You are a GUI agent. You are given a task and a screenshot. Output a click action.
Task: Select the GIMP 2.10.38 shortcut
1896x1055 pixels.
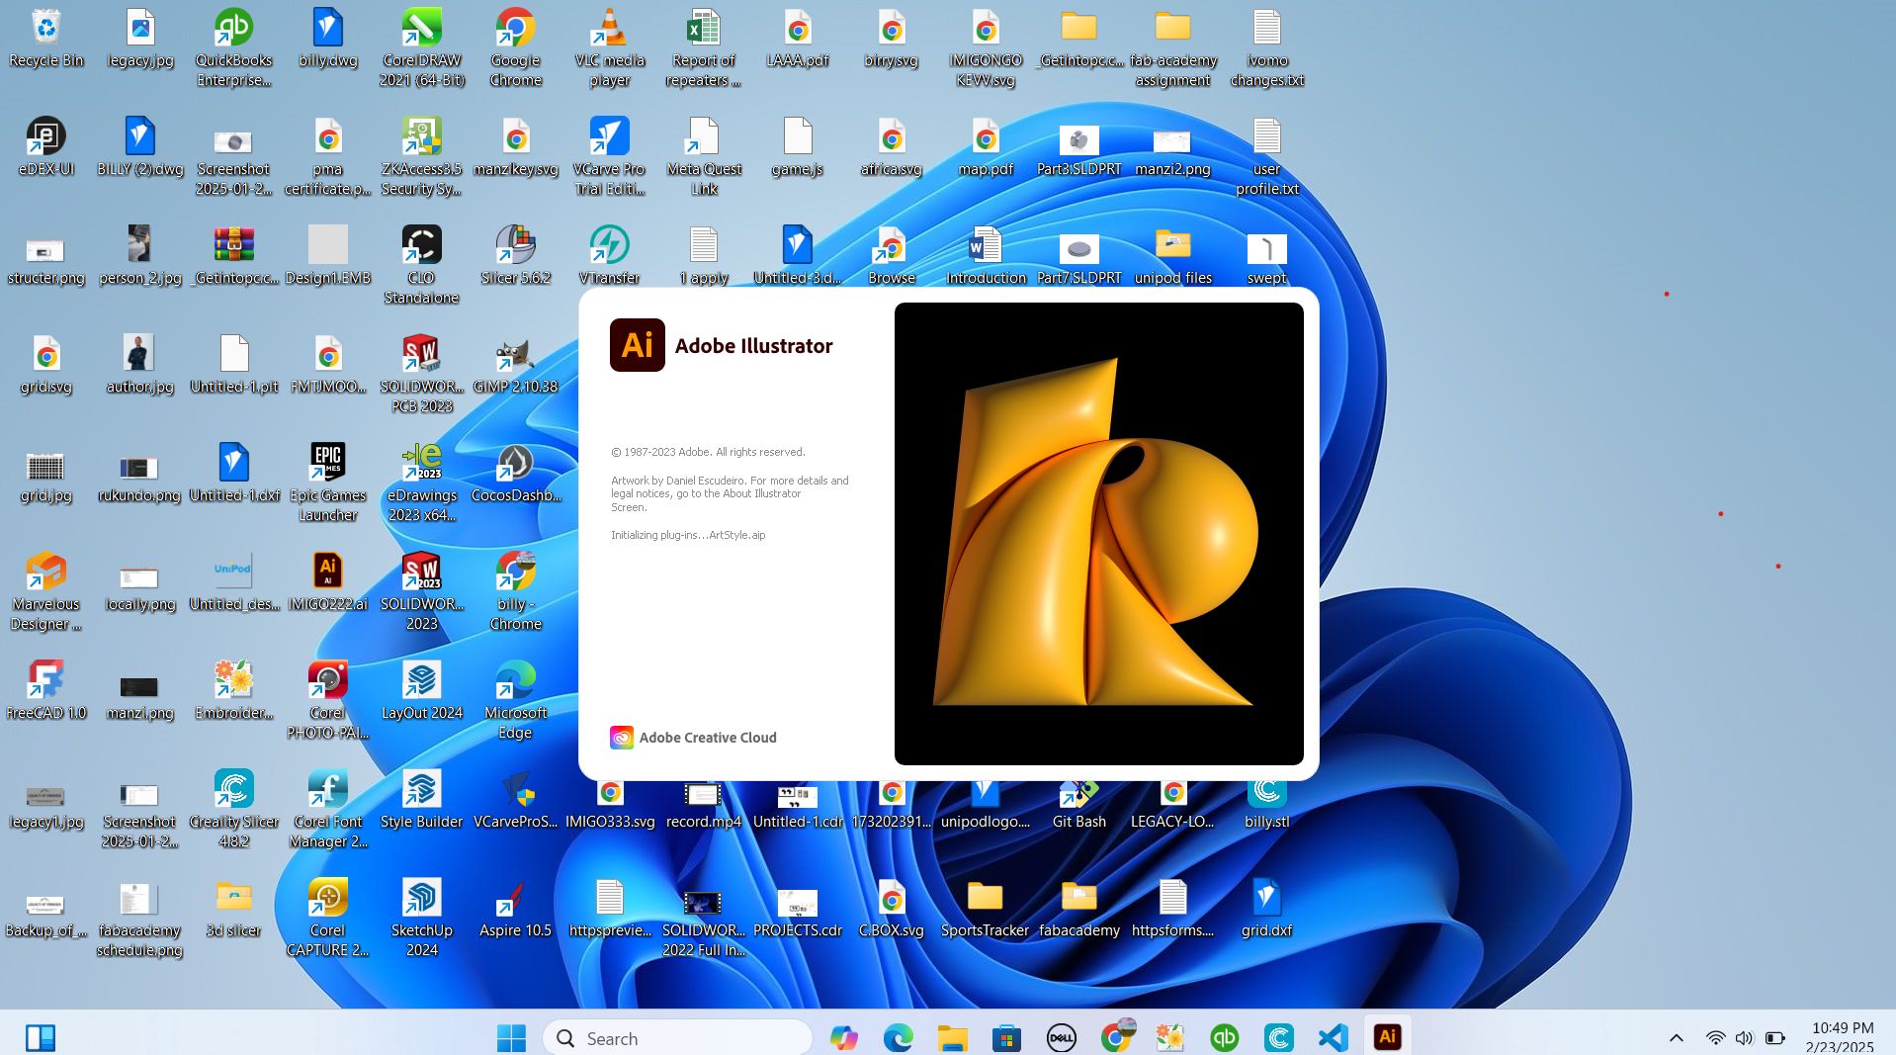click(515, 364)
